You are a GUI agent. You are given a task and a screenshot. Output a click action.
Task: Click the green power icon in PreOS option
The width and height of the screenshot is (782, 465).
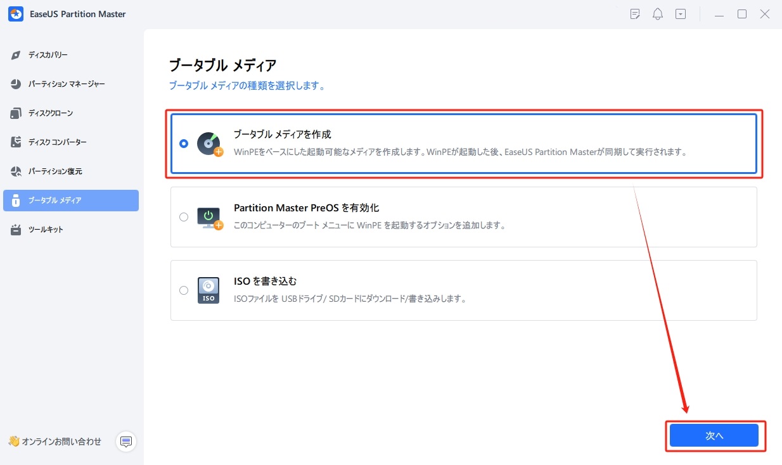point(208,217)
